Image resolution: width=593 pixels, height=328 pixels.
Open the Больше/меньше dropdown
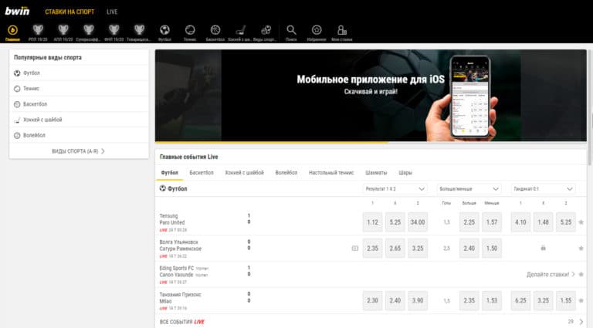(469, 188)
